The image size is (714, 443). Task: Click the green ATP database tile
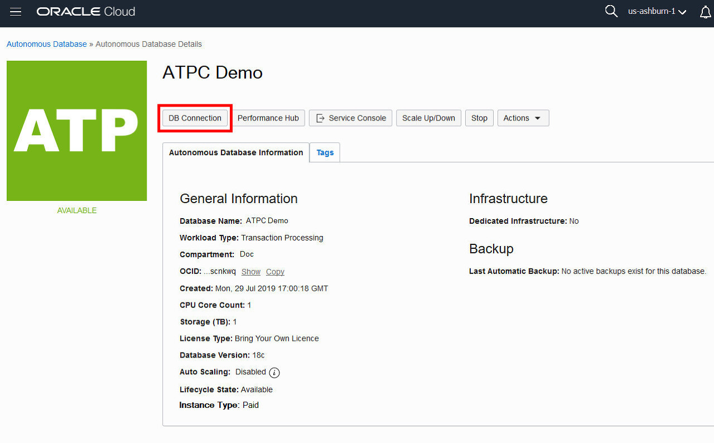click(77, 131)
